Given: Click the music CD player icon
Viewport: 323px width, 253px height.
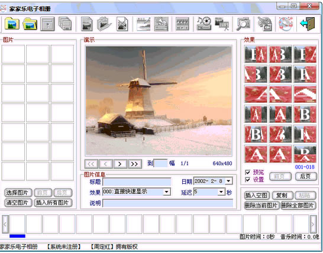Looking at the screenshot, I should pos(204,24).
